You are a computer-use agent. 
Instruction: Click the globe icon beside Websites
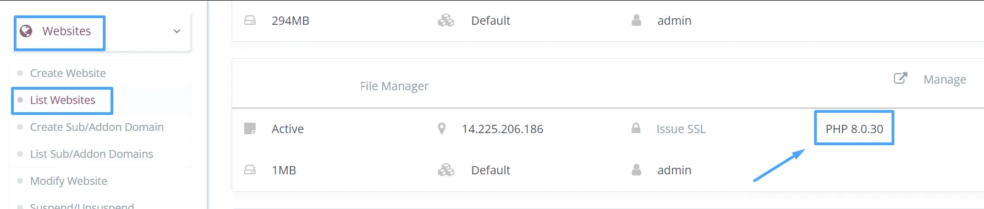click(26, 31)
